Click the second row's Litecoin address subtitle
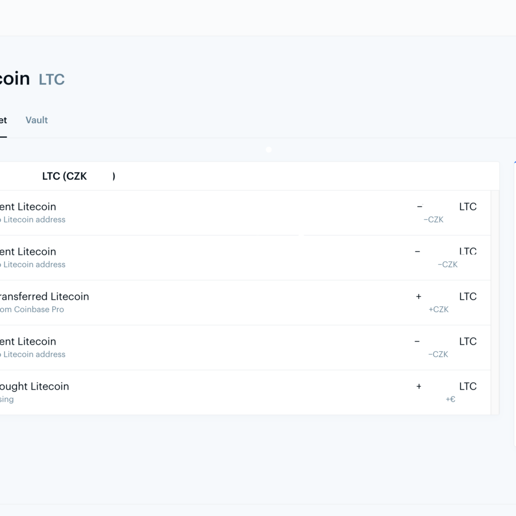The height and width of the screenshot is (516, 516). pyautogui.click(x=34, y=265)
